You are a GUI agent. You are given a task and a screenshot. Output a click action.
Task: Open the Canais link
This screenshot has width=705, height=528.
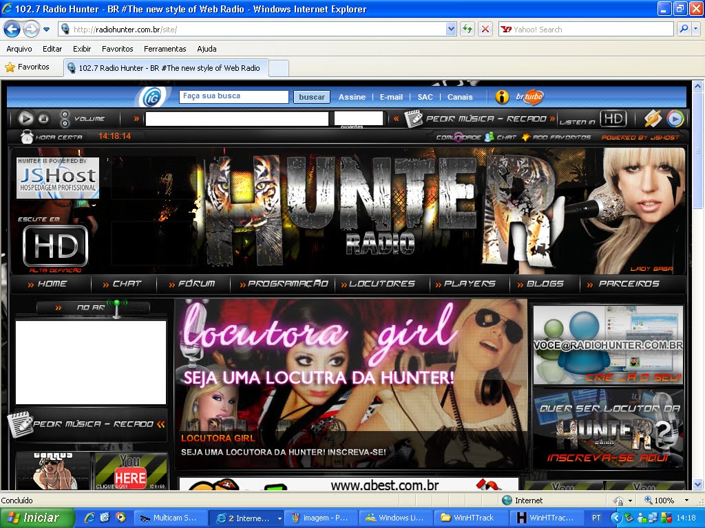tap(460, 97)
